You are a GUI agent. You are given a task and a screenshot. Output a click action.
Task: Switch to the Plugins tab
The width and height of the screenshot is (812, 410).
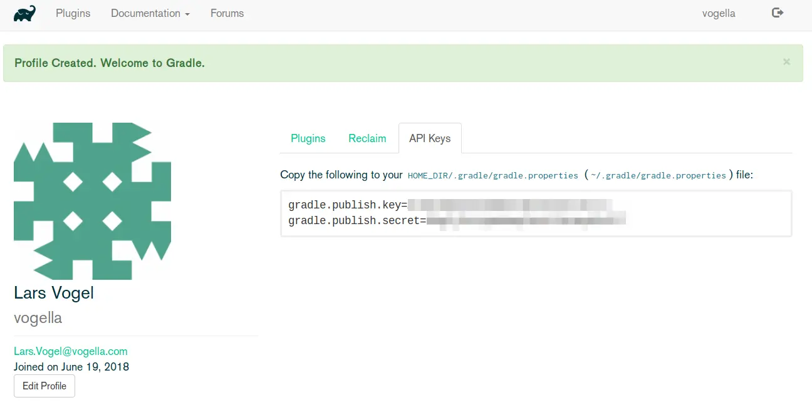click(308, 138)
